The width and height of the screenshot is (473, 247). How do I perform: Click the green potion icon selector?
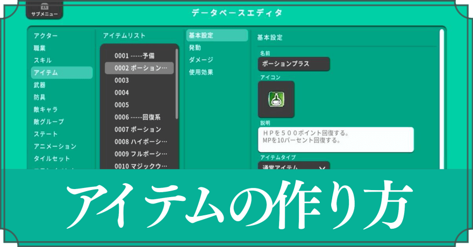276,99
